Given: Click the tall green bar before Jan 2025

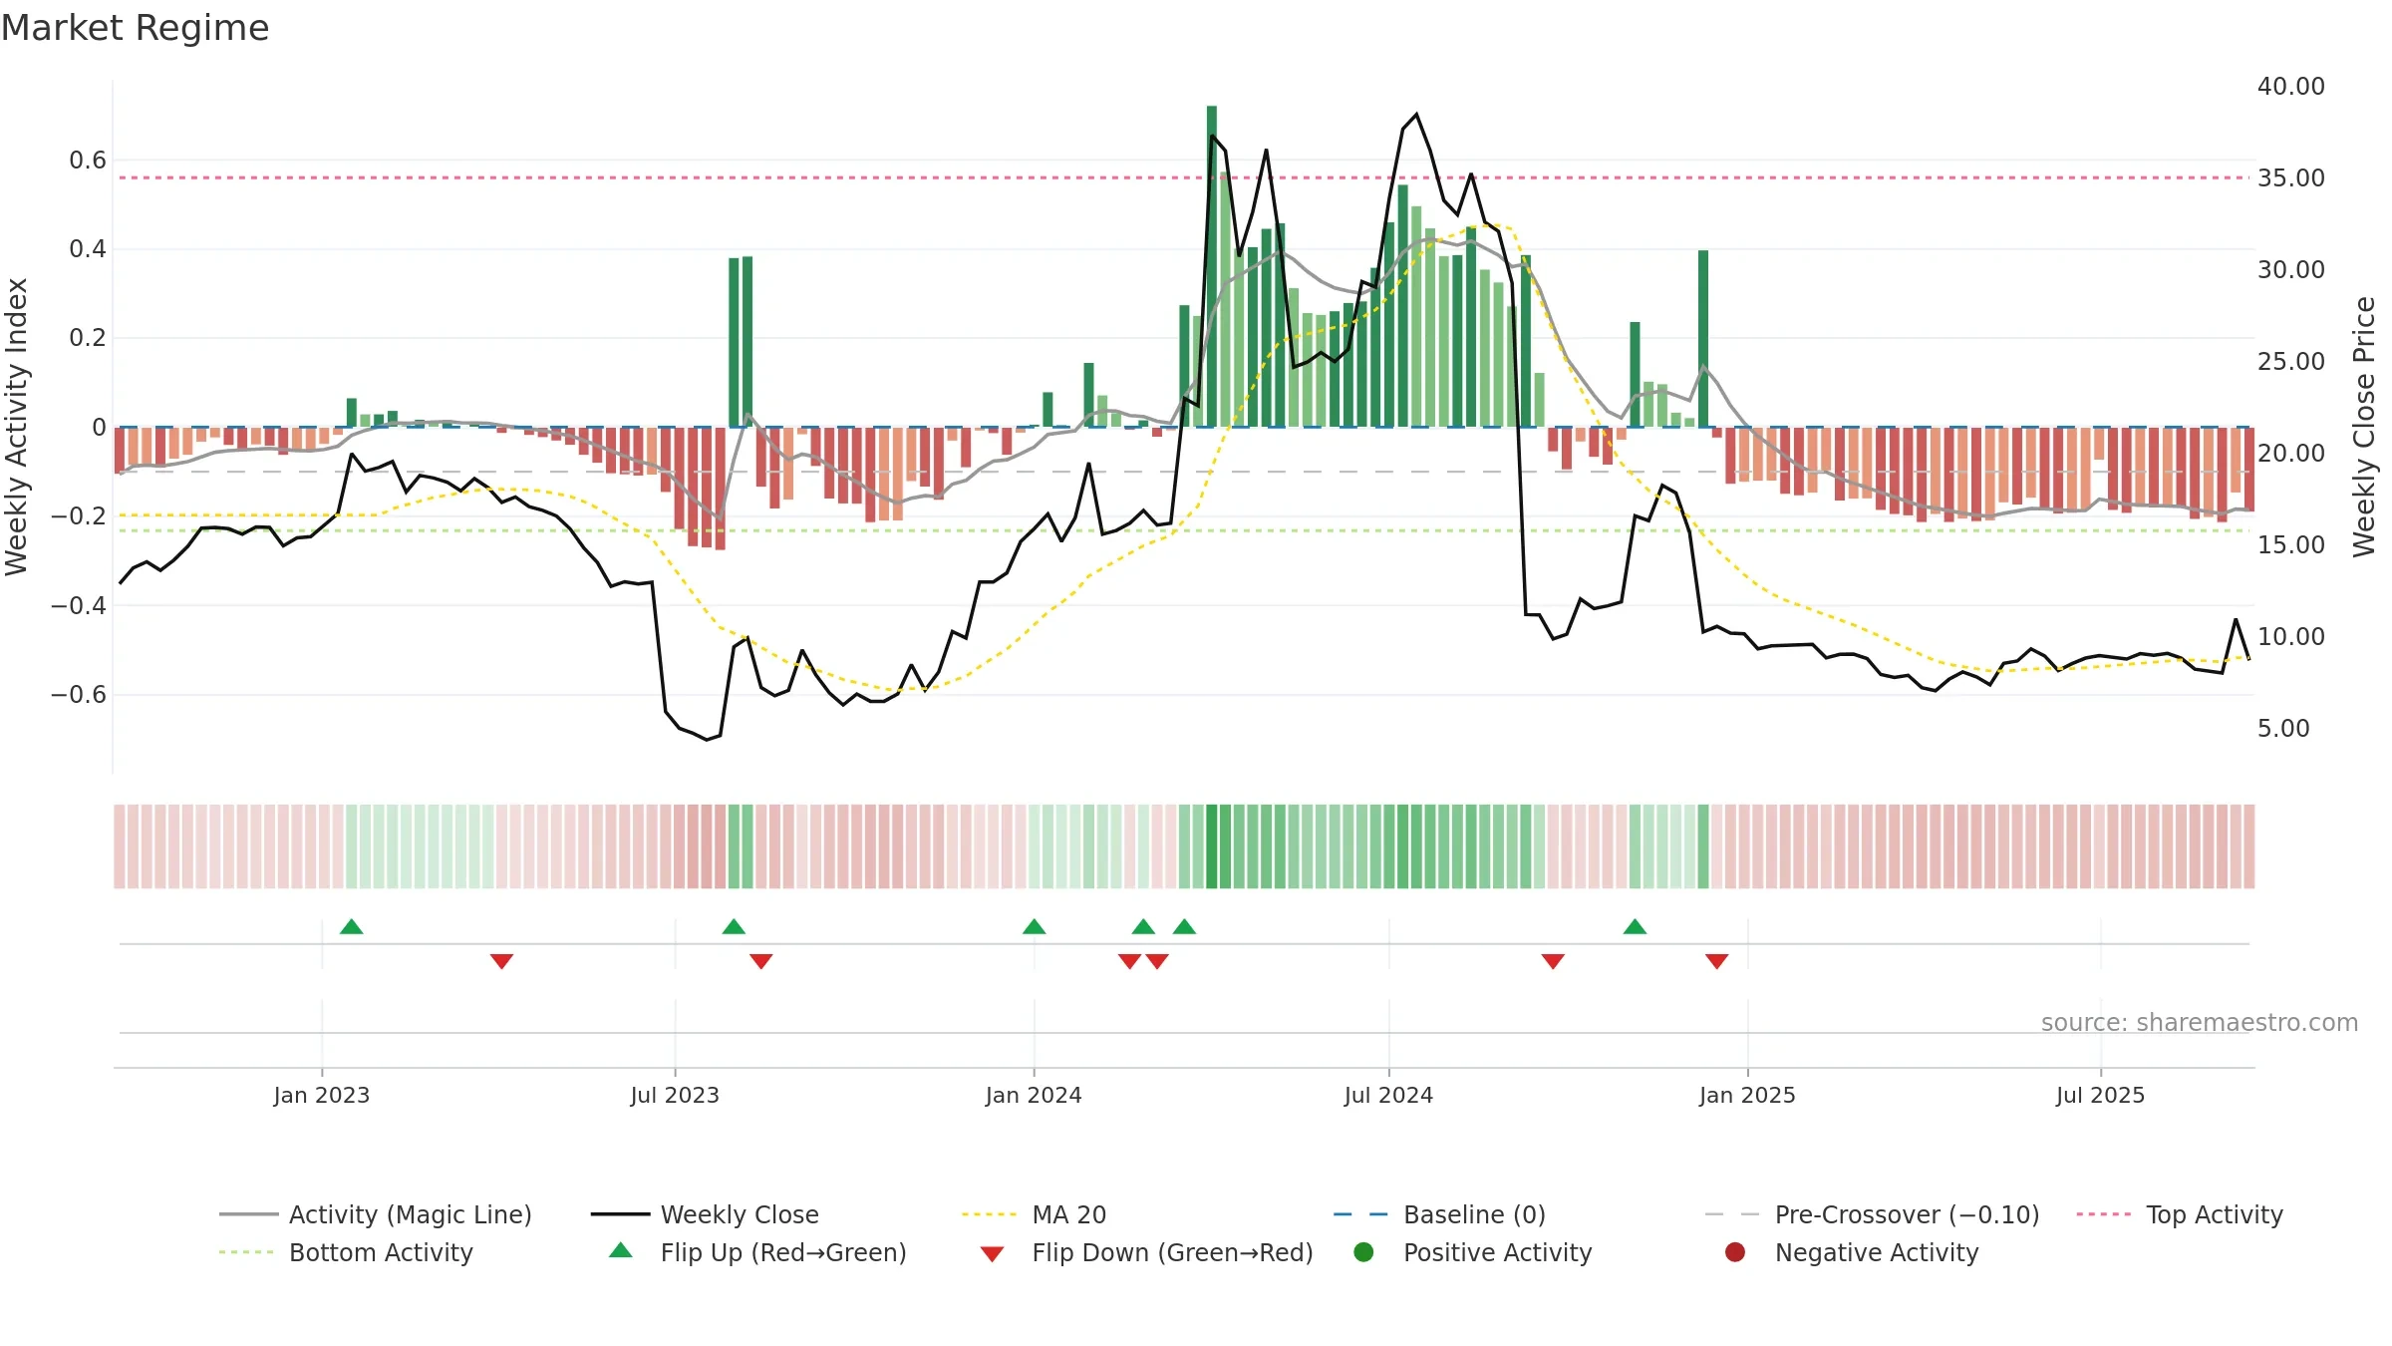Looking at the screenshot, I should click(1703, 339).
